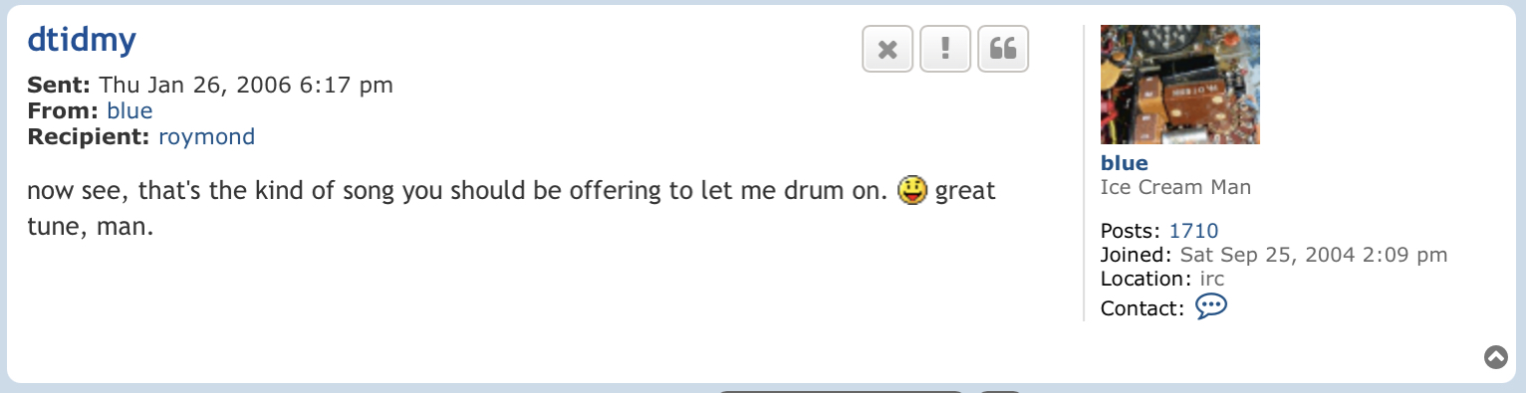
Task: Show all 1710 posts by blue
Action: point(1193,231)
